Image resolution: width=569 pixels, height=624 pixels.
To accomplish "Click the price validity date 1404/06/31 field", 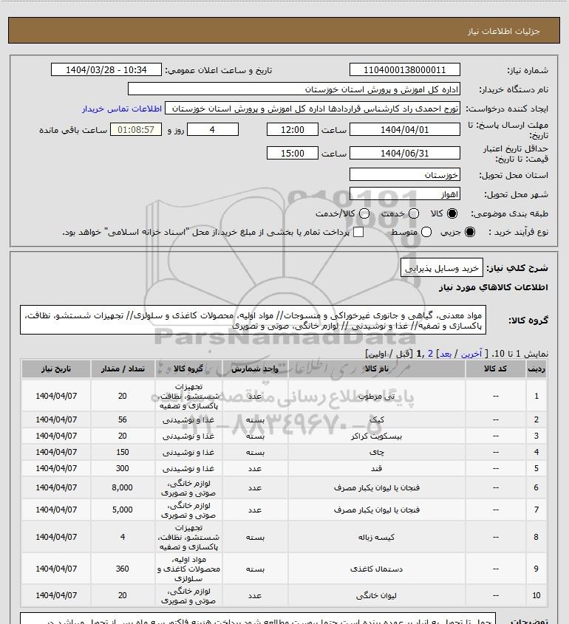I will click(x=404, y=153).
